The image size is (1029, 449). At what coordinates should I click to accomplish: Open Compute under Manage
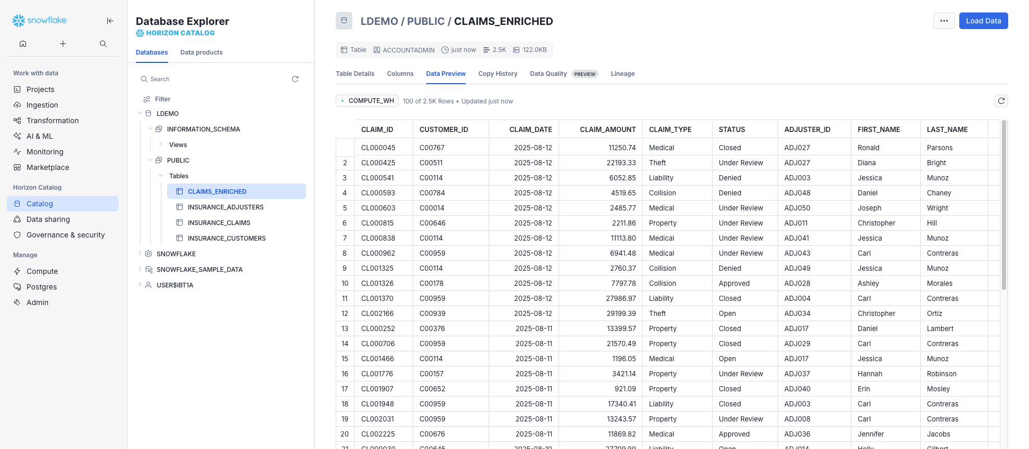[62, 271]
